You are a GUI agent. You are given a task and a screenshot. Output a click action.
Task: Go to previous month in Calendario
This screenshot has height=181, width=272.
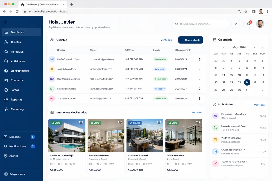point(224,47)
